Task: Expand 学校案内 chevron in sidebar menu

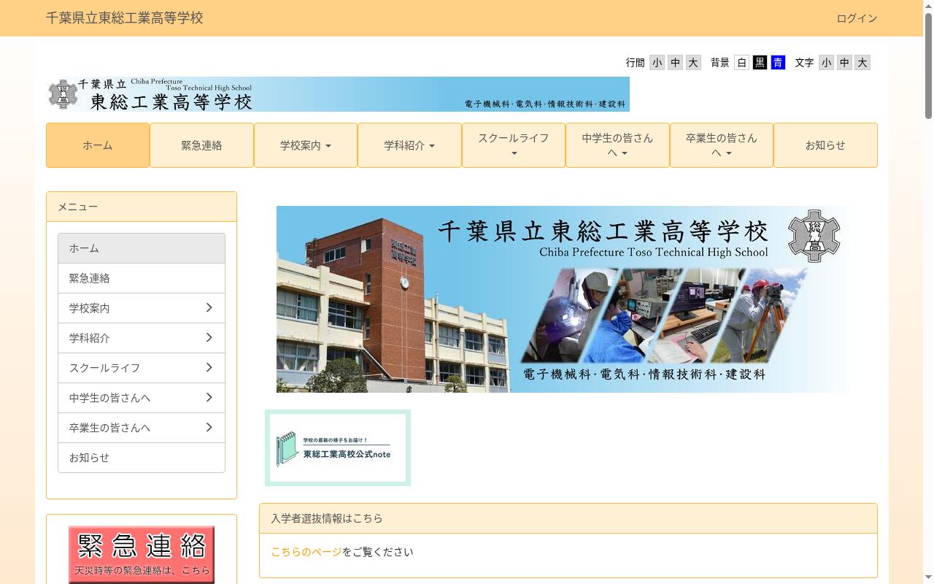Action: 209,308
